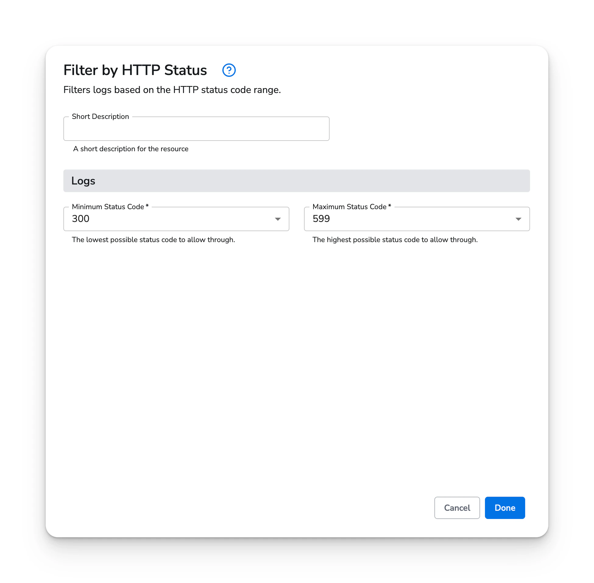The height and width of the screenshot is (583, 594).
Task: Expand the dropdown arrow next to 300
Action: pyautogui.click(x=278, y=219)
